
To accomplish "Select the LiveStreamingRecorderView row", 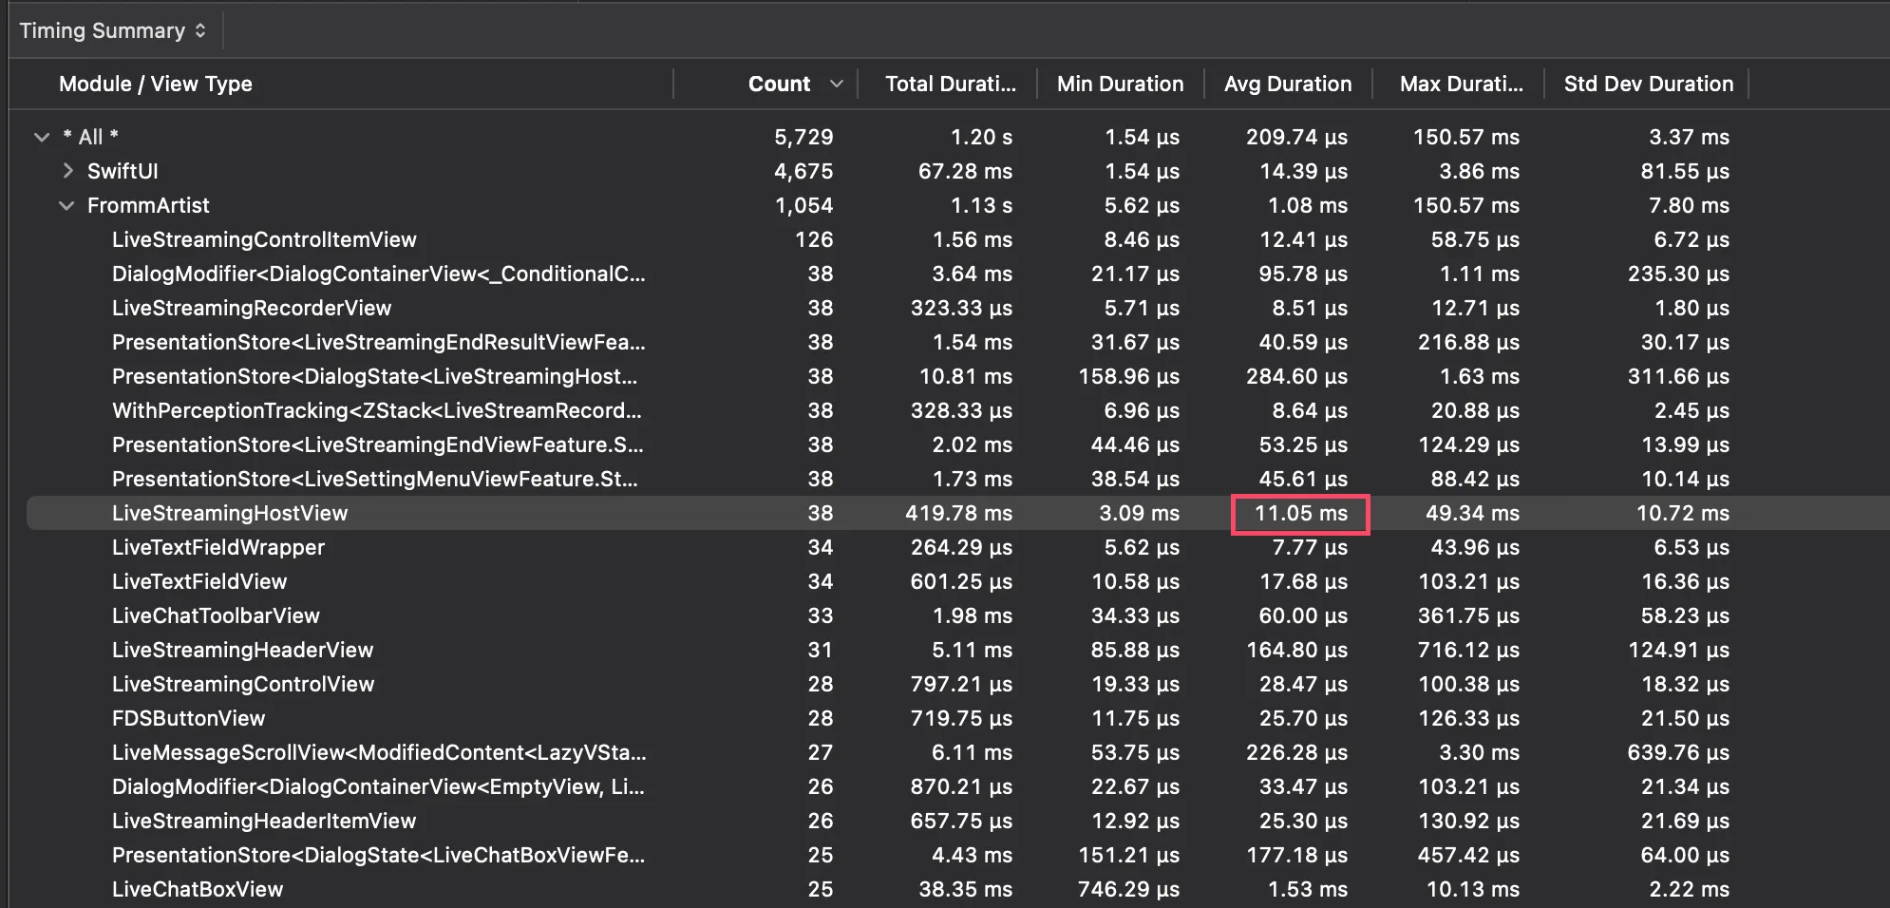I will pos(957,308).
